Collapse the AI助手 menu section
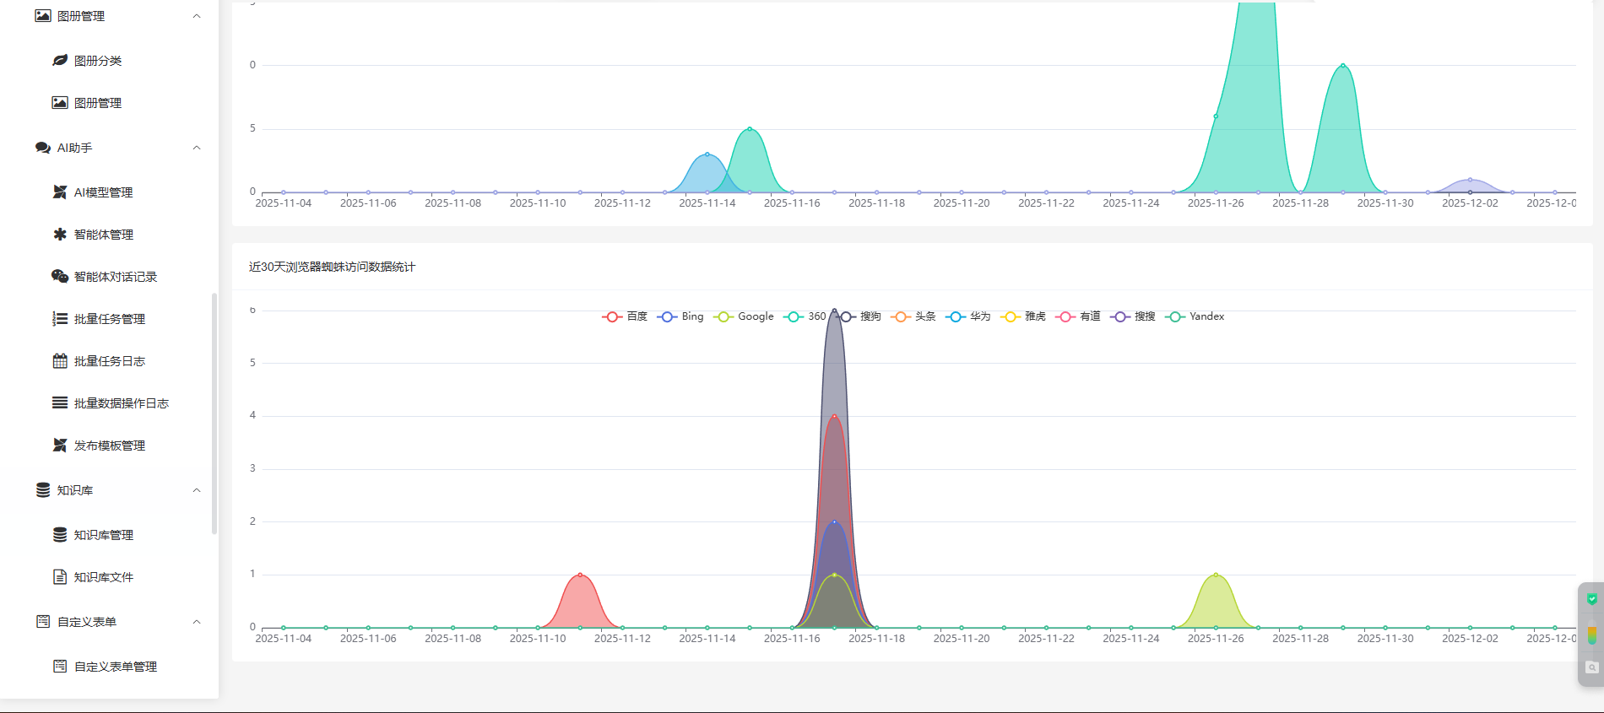Image resolution: width=1604 pixels, height=713 pixels. [x=197, y=148]
